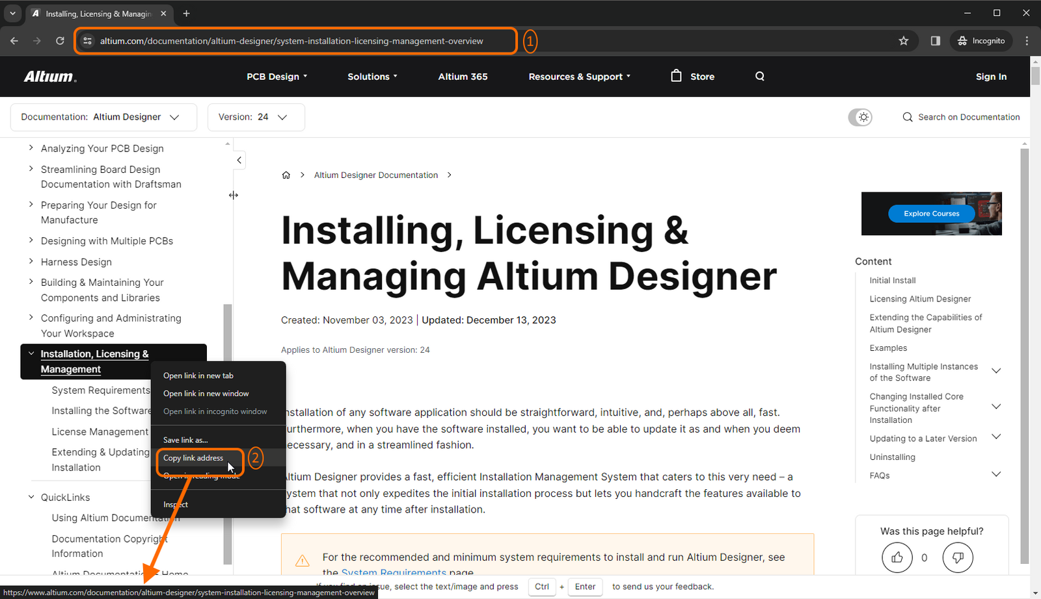
Task: Collapse Installation, Licensing & Management section
Action: pos(31,354)
